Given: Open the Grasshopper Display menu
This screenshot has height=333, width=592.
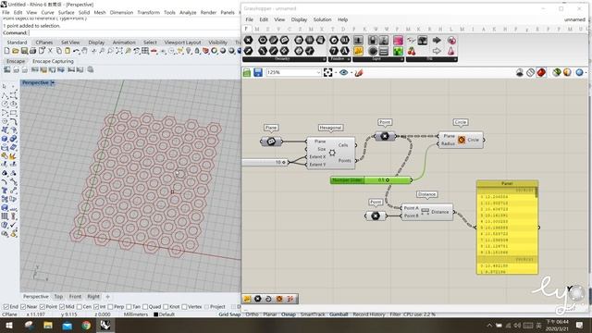Looking at the screenshot, I should [299, 19].
